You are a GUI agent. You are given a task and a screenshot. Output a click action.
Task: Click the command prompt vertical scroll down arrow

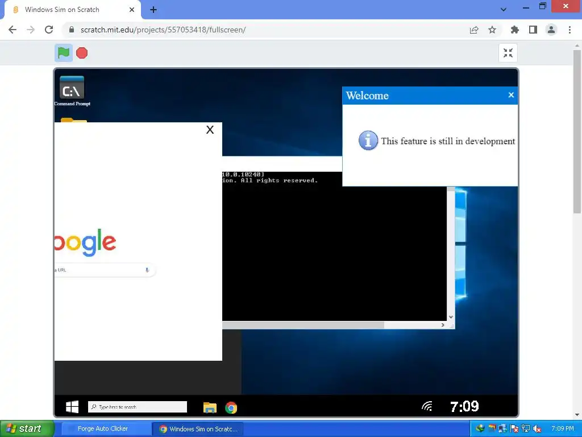point(451,317)
